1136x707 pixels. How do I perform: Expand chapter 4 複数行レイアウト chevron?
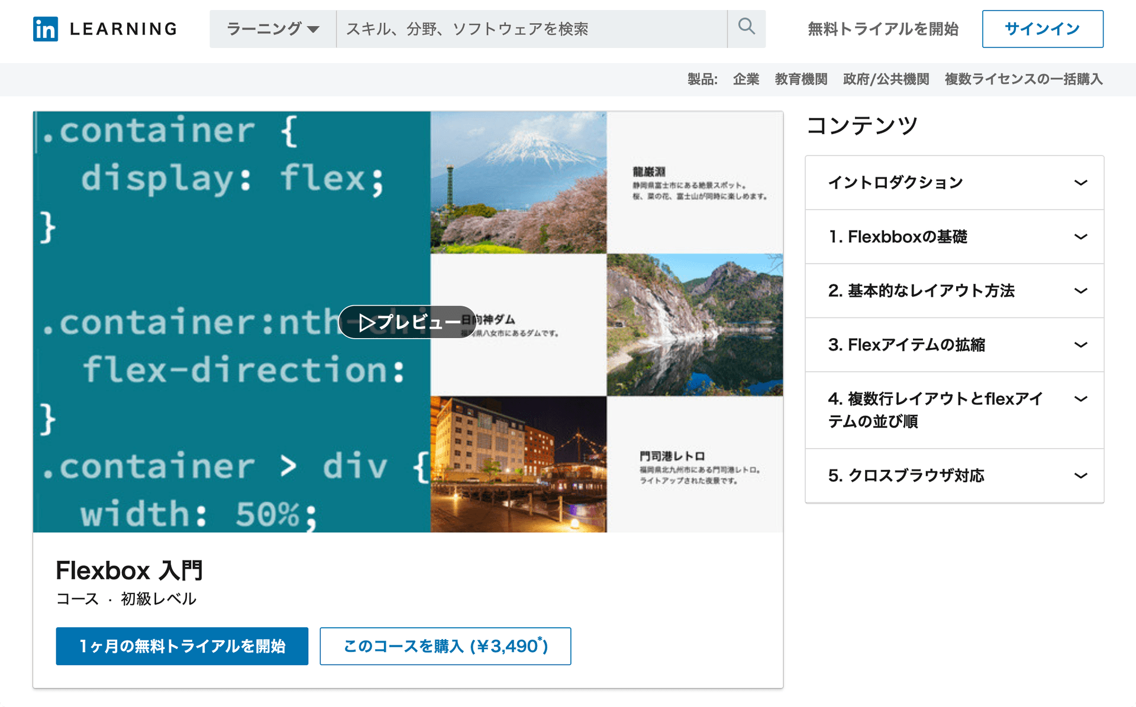1080,399
